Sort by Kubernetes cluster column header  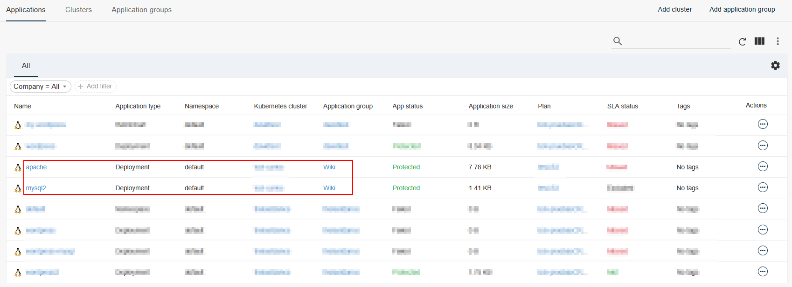pos(280,106)
